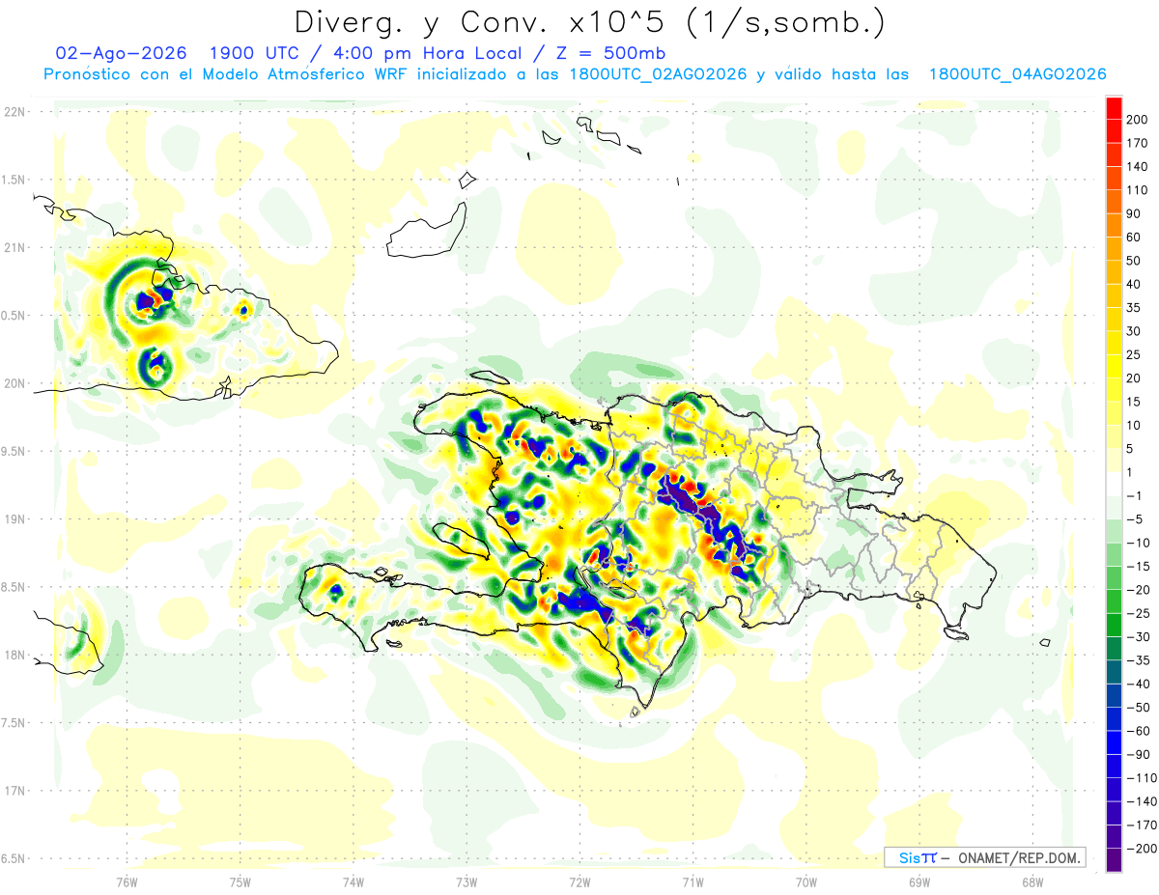Image resolution: width=1159 pixels, height=895 pixels.
Task: Pick the colorbar segment between 90 and 110
Action: click(1114, 202)
